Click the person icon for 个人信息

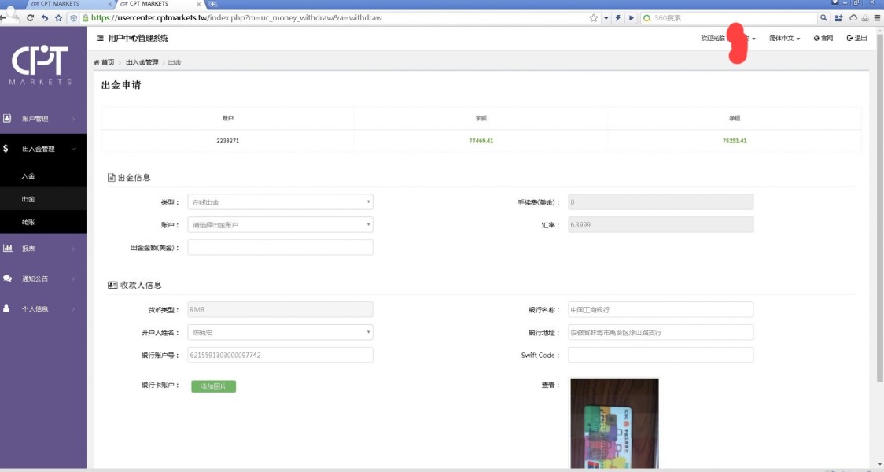click(6, 308)
